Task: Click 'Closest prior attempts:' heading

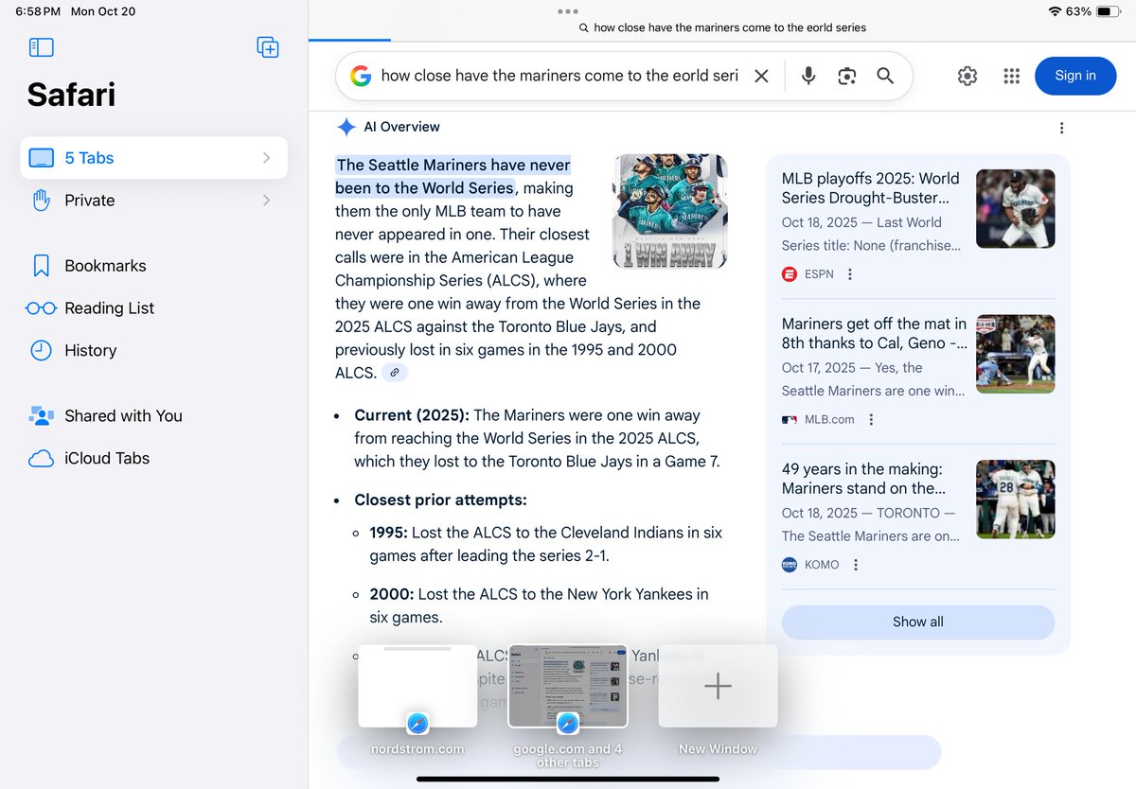Action: tap(440, 500)
